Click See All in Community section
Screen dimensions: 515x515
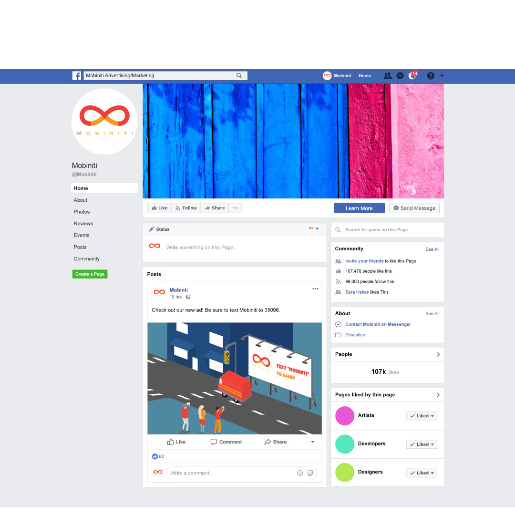tap(432, 249)
